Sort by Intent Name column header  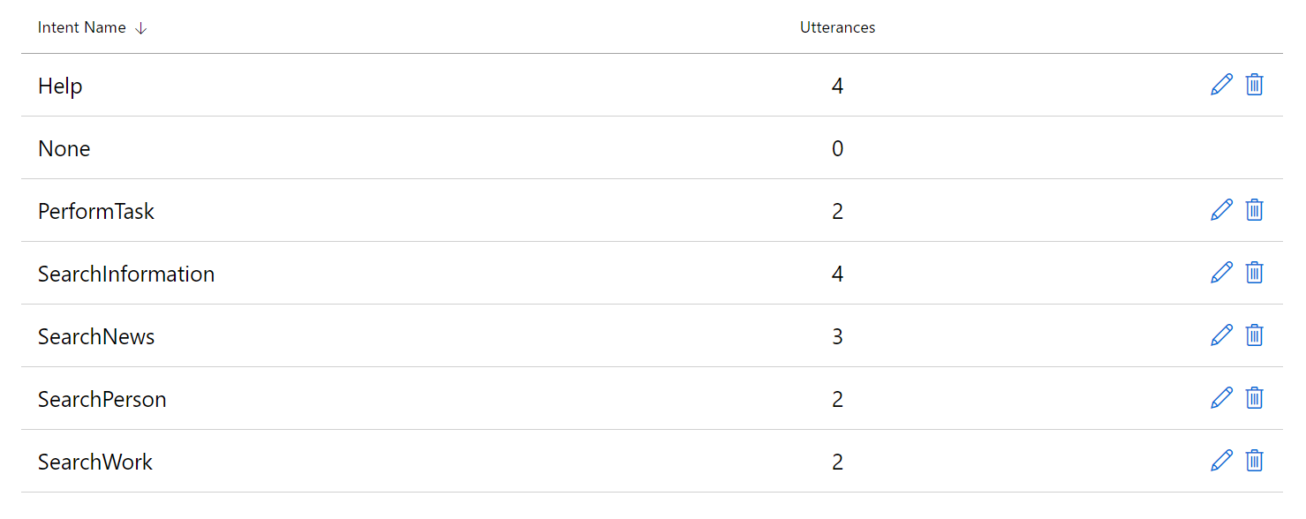(81, 27)
